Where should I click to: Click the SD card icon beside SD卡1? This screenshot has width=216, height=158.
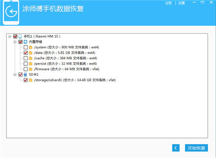point(25,74)
